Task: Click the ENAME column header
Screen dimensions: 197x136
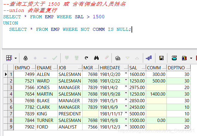Action: [47, 68]
